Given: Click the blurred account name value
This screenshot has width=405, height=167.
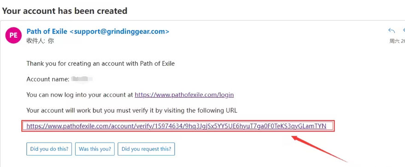Looking at the screenshot, I should click(x=82, y=79).
